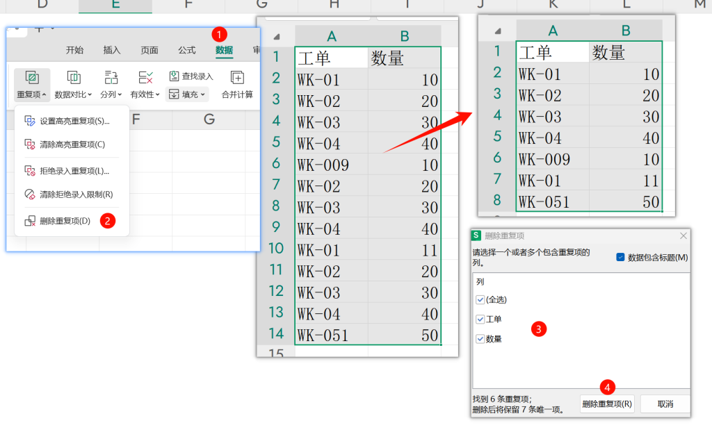Open the 填充 fill dropdown
Viewport: 712px width, 448px height.
point(187,94)
